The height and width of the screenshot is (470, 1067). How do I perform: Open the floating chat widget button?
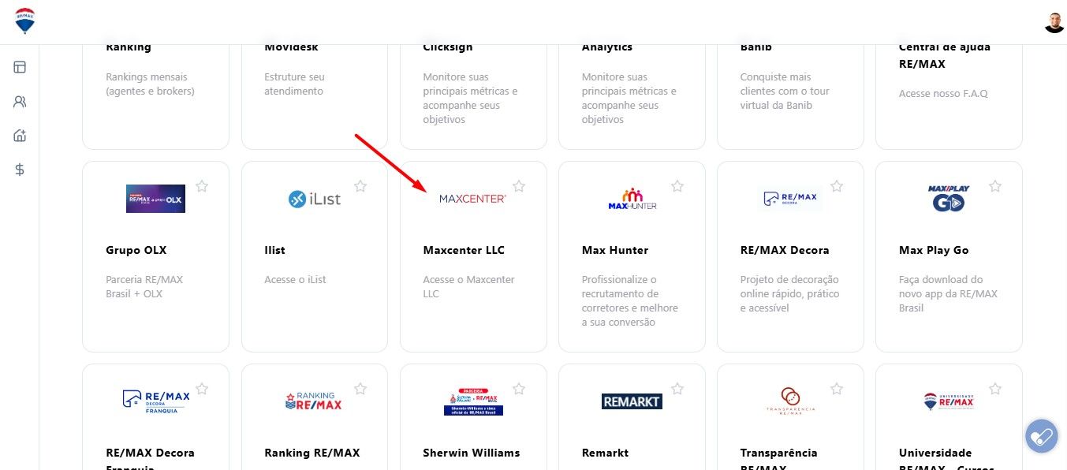click(x=1041, y=435)
